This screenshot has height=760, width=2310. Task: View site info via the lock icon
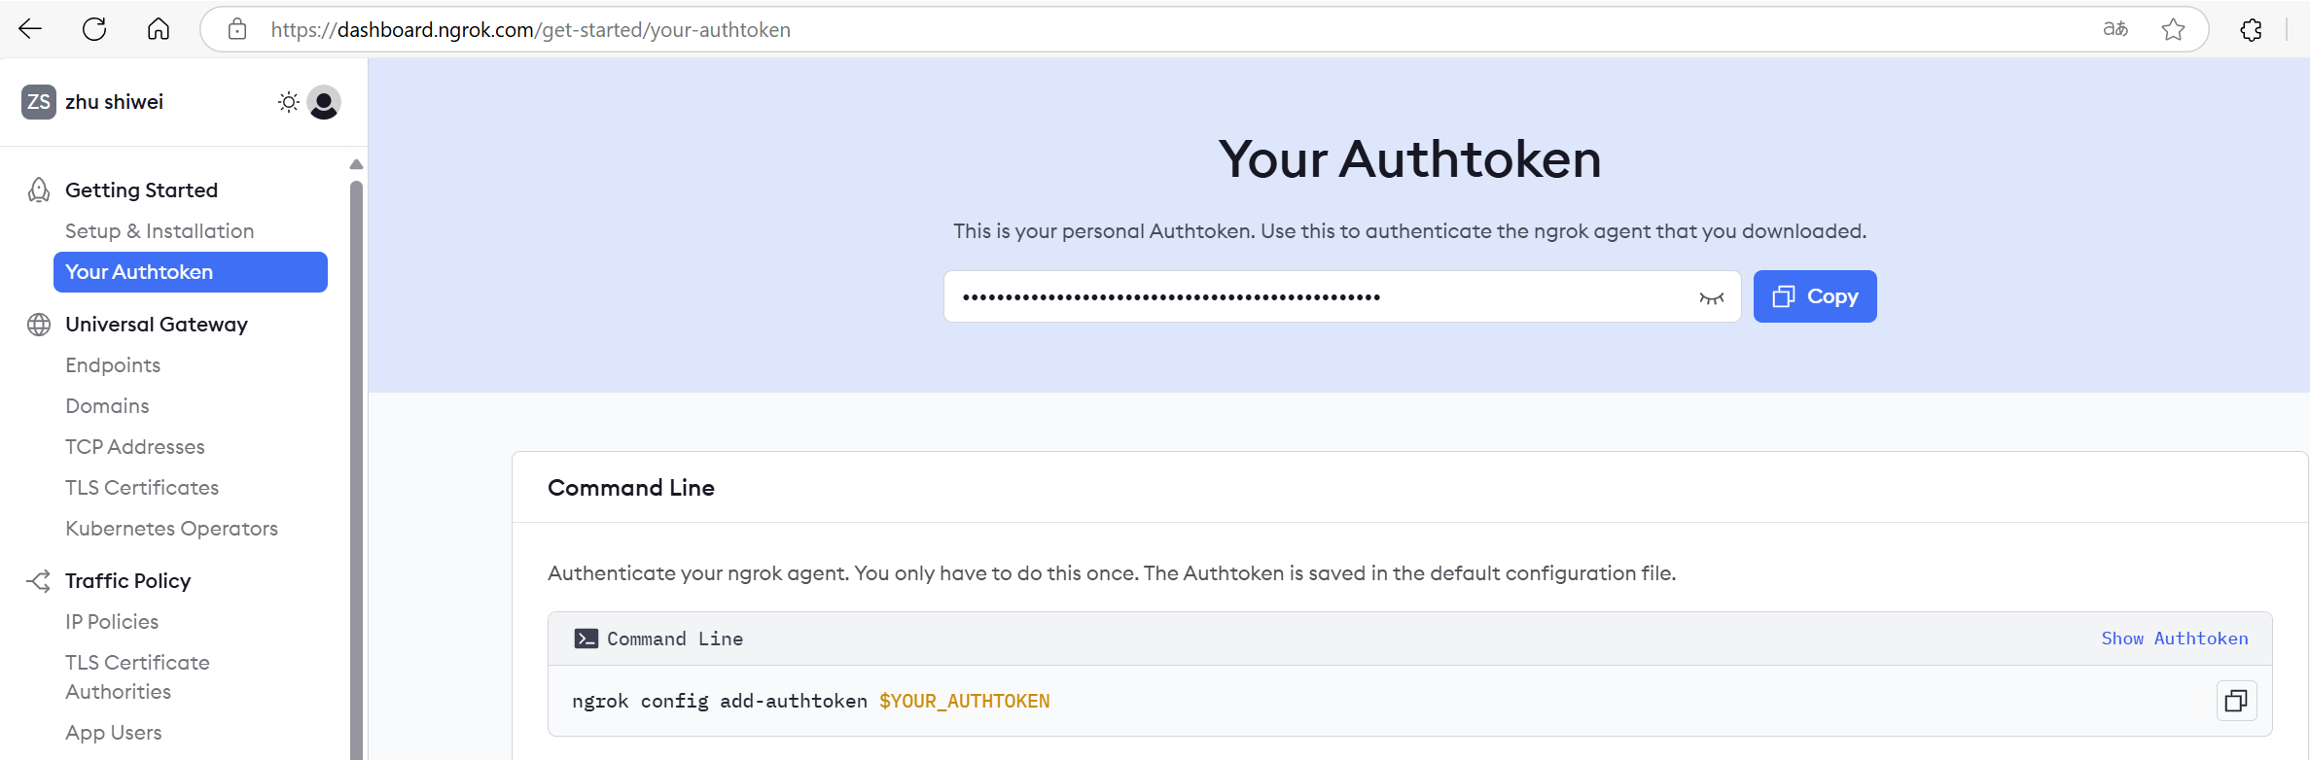click(237, 29)
